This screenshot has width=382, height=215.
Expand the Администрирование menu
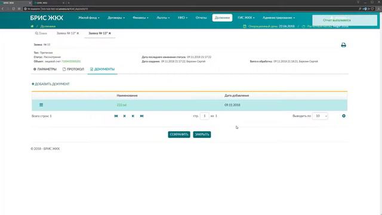(x=279, y=18)
